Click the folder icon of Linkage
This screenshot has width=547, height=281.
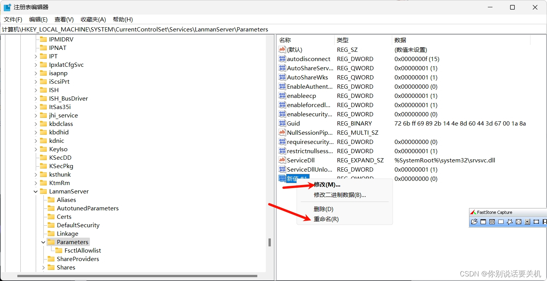pos(51,233)
